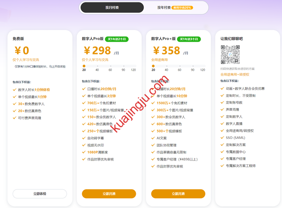Click the yearly 20% savings badge

182,8
